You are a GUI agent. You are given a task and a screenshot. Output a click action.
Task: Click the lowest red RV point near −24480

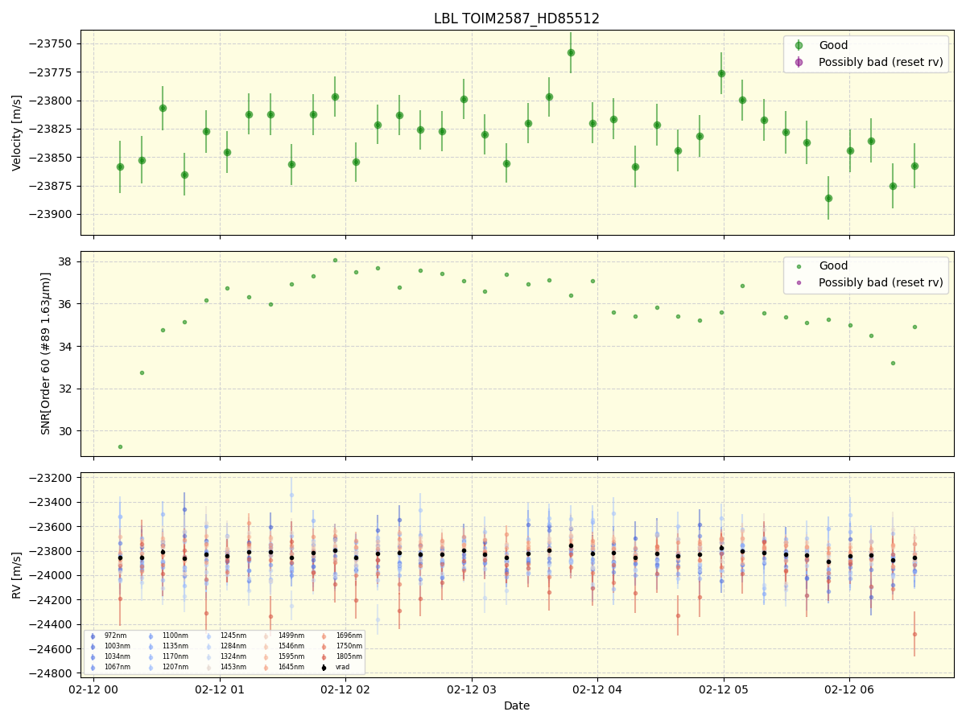(914, 634)
